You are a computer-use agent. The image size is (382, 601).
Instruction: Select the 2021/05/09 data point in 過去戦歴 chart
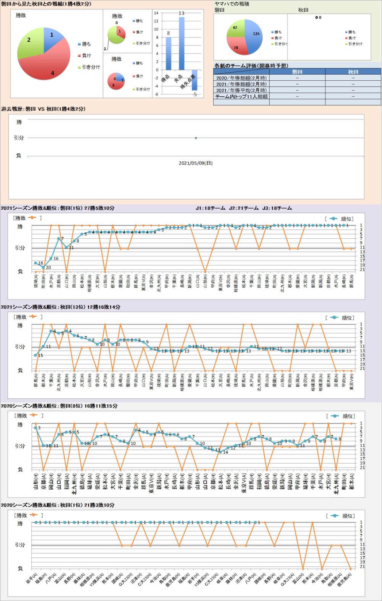click(196, 138)
